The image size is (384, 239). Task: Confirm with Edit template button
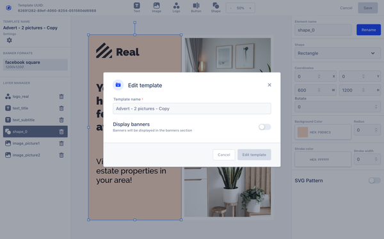tap(254, 155)
